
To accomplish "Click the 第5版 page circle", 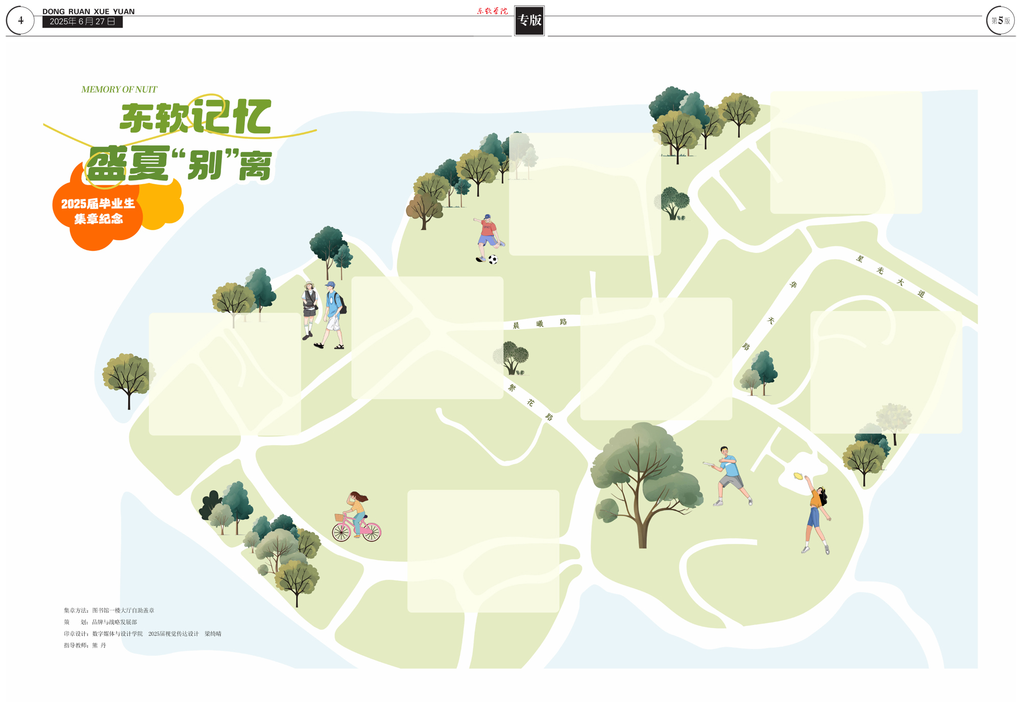I will [x=1000, y=20].
